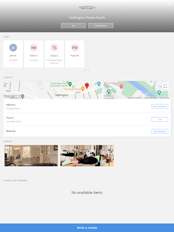This screenshot has width=174, height=232.
Task: Click the Write Review header button
Action: 101,26
